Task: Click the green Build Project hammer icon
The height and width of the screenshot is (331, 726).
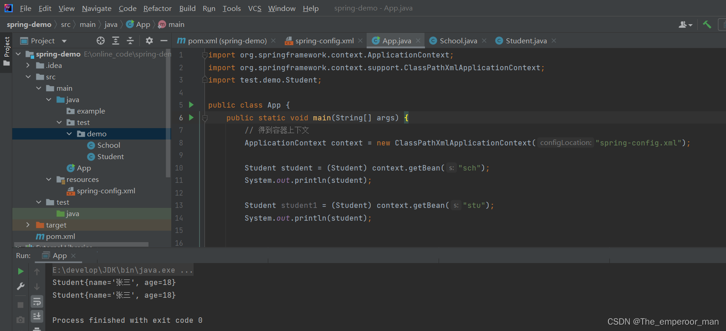Action: click(706, 25)
